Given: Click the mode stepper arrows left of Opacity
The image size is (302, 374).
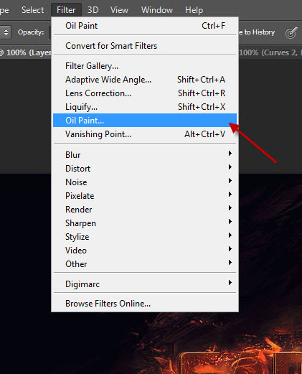Looking at the screenshot, I should (x=6, y=32).
